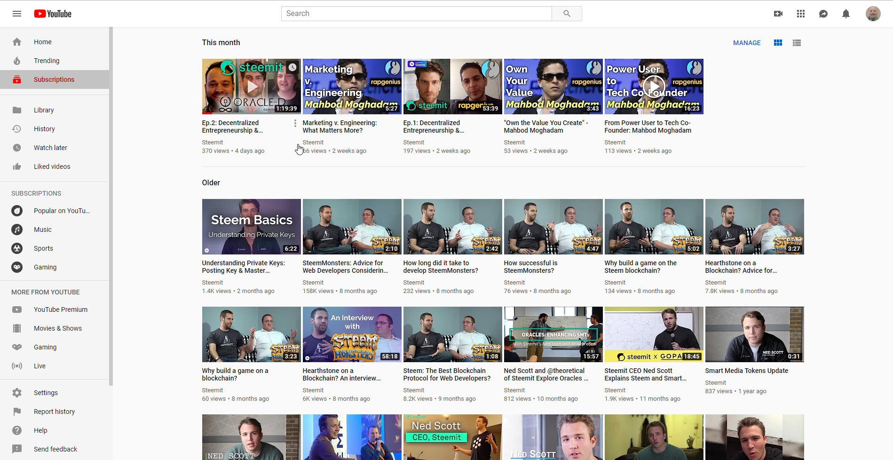893x460 pixels.
Task: Open the notifications bell
Action: [x=846, y=14]
